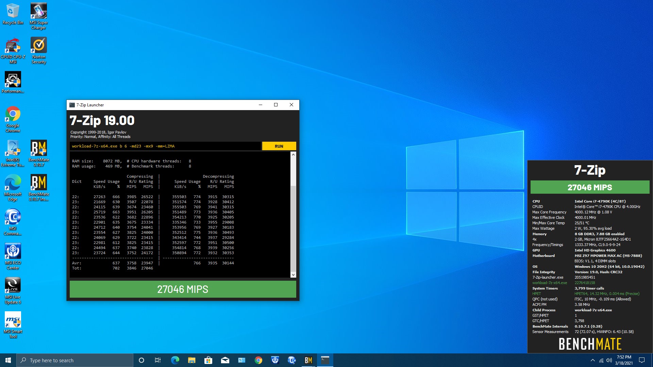This screenshot has width=653, height=367.
Task: Click the 'Tot:' row in benchmark output
Action: pyautogui.click(x=113, y=268)
